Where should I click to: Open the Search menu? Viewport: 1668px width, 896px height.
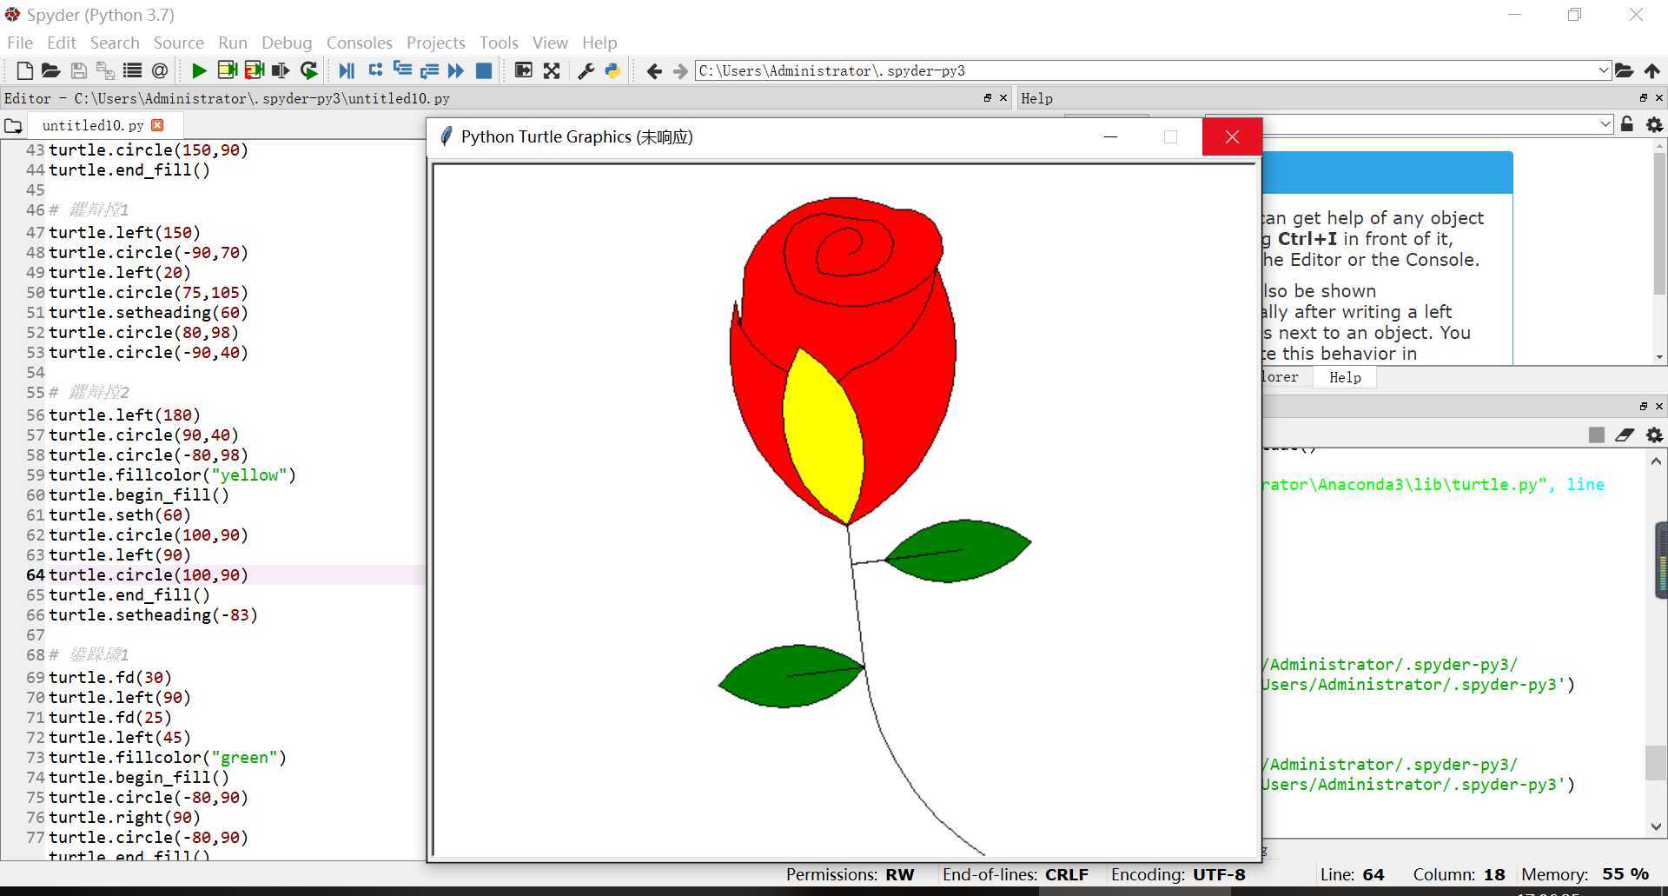pos(115,43)
